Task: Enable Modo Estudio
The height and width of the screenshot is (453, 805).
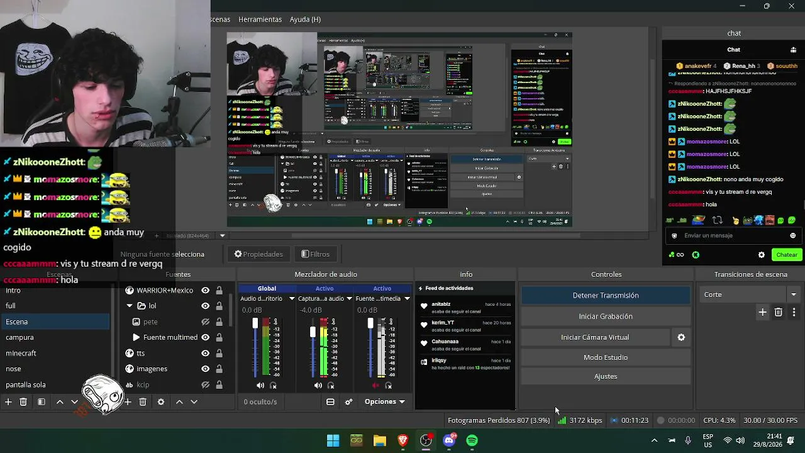Action: click(606, 357)
